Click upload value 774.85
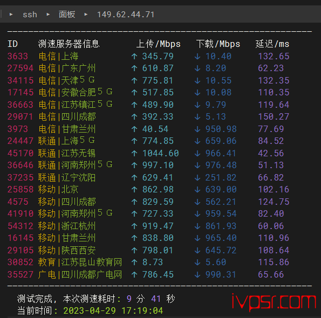The height and width of the screenshot is (318, 321). tap(158, 141)
